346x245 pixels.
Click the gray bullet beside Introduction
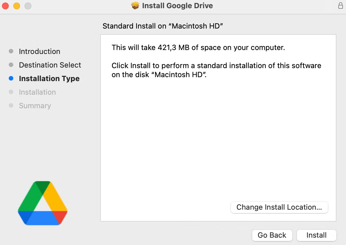[11, 51]
